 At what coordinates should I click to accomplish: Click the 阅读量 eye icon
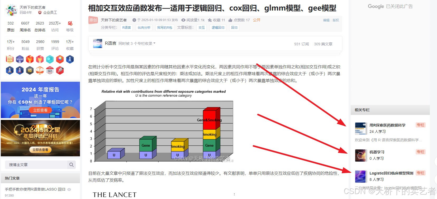(x=183, y=20)
